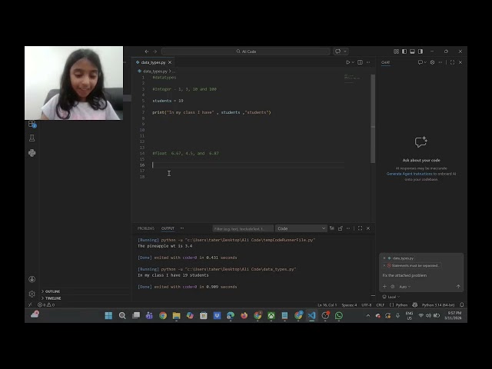Viewport: 492px width, 369px height.
Task: Open Chat settings gear icon
Action: (x=432, y=62)
